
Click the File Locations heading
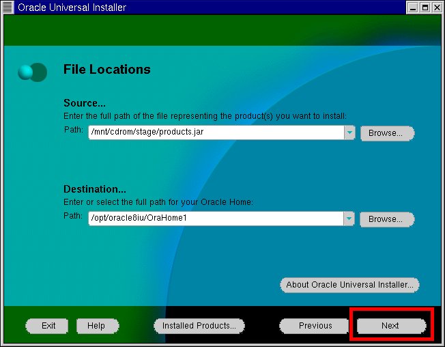pos(106,69)
